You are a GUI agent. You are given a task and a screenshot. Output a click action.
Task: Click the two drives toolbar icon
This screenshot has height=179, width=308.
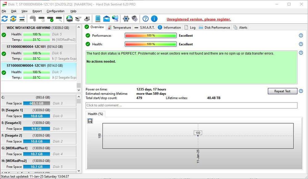(78, 19)
